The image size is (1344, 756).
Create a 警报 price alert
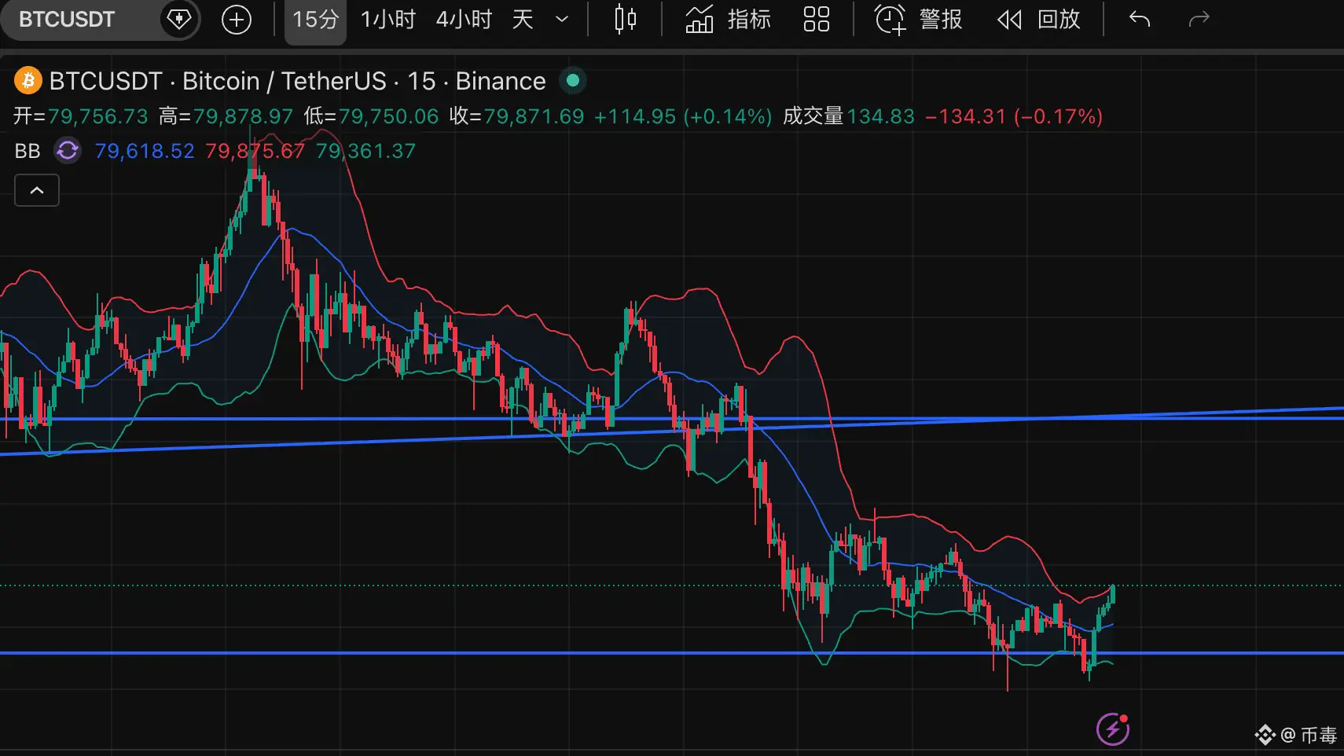[x=919, y=19]
